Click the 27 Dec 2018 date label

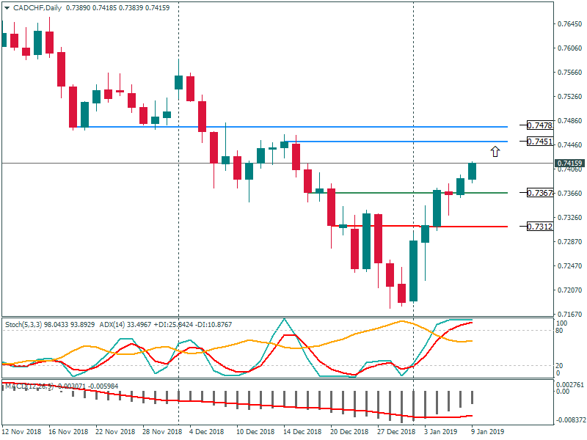pos(396,431)
